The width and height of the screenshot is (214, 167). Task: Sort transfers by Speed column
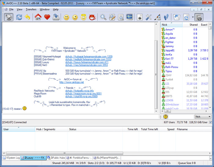tap(167, 129)
